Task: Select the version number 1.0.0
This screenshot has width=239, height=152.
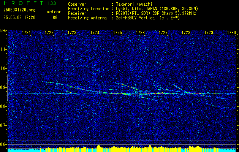Action: pyautogui.click(x=52, y=3)
